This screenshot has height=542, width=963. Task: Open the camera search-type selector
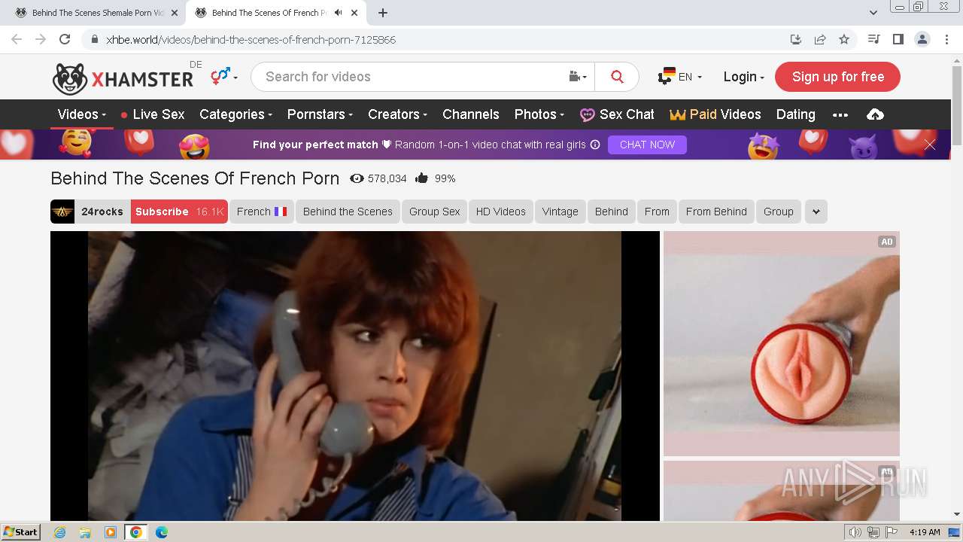click(x=577, y=77)
